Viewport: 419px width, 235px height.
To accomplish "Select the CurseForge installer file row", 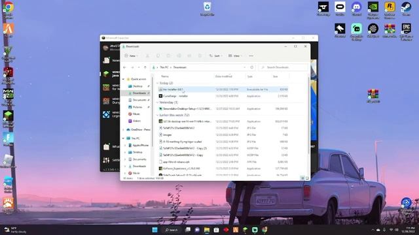I will 223,96.
